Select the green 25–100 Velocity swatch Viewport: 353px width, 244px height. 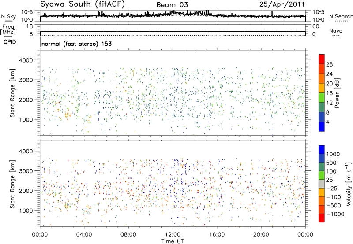click(322, 175)
